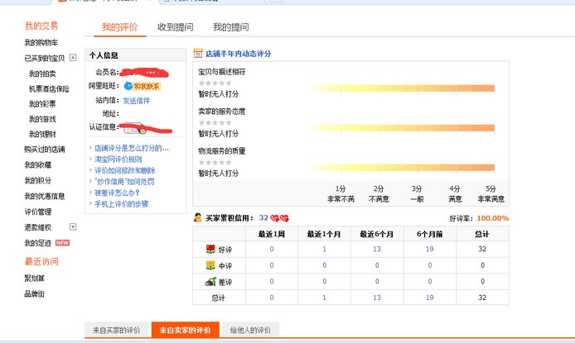The height and width of the screenshot is (343, 575).
Task: Click the 卖家的服务态度 star rating
Action: coord(215,122)
